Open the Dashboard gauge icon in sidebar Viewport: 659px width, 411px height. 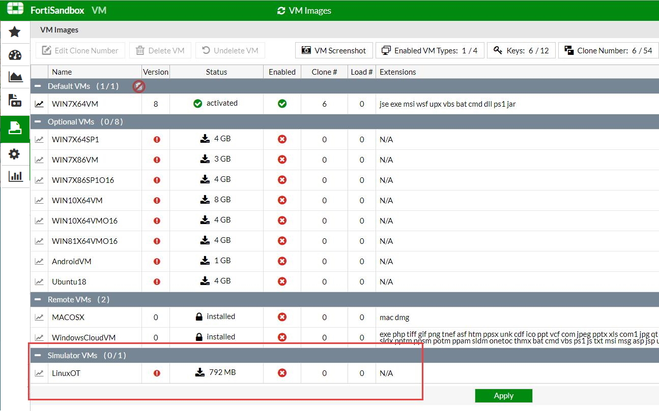coord(15,55)
